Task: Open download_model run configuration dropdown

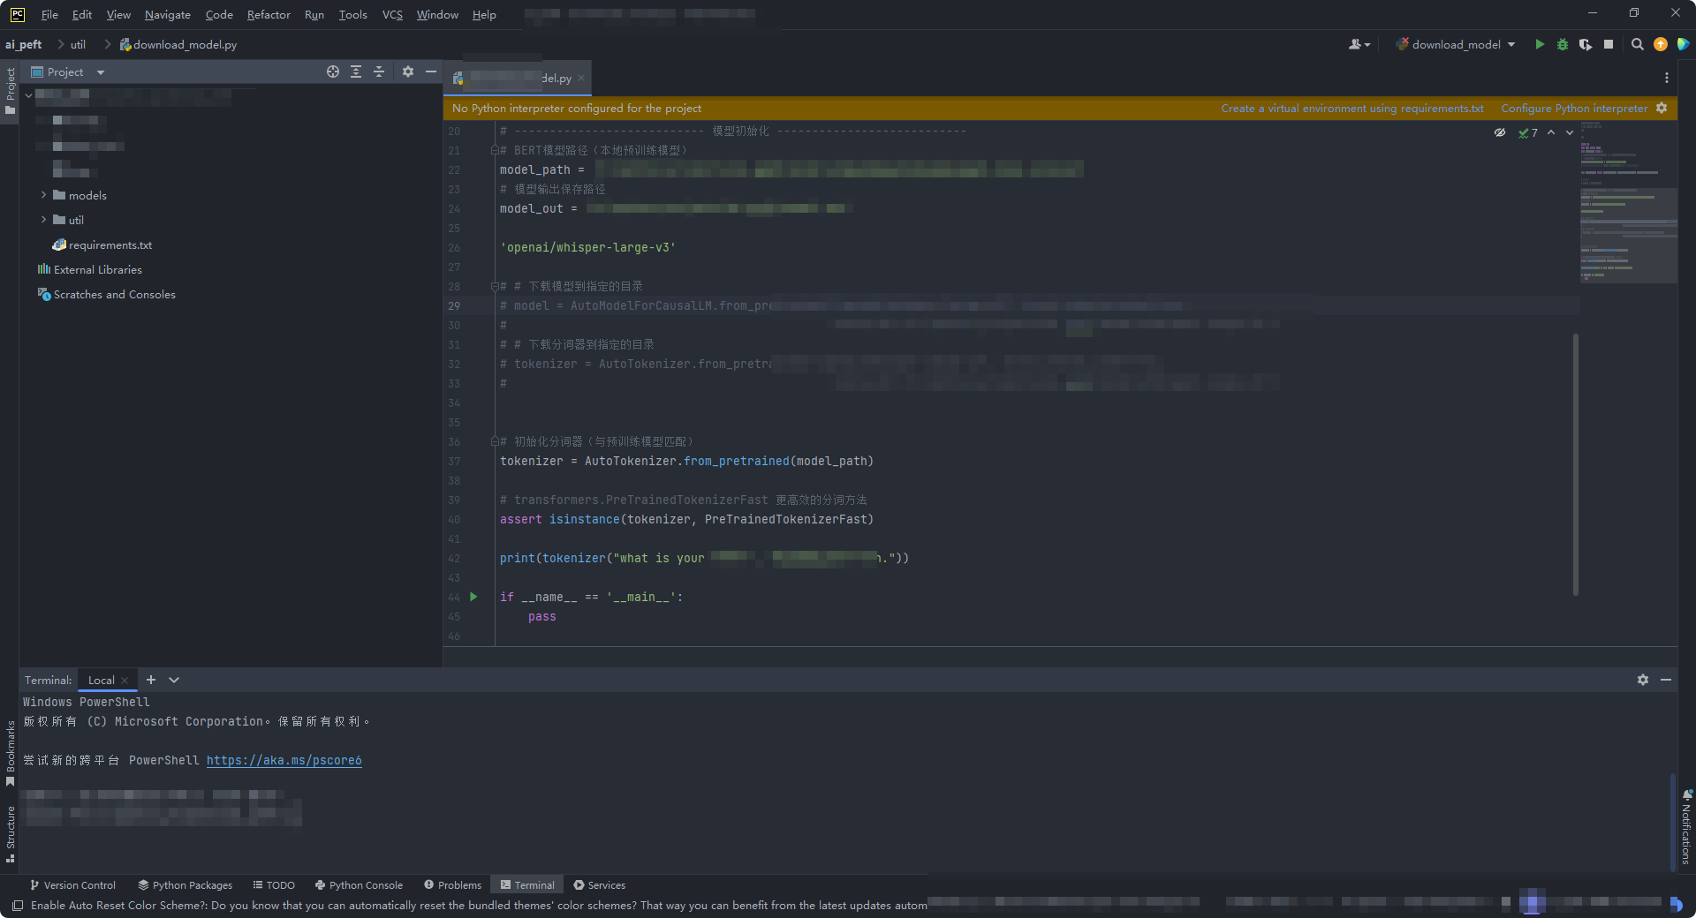Action: (x=1511, y=44)
